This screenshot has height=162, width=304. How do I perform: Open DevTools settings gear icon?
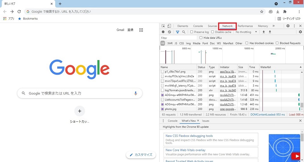pos(288,26)
